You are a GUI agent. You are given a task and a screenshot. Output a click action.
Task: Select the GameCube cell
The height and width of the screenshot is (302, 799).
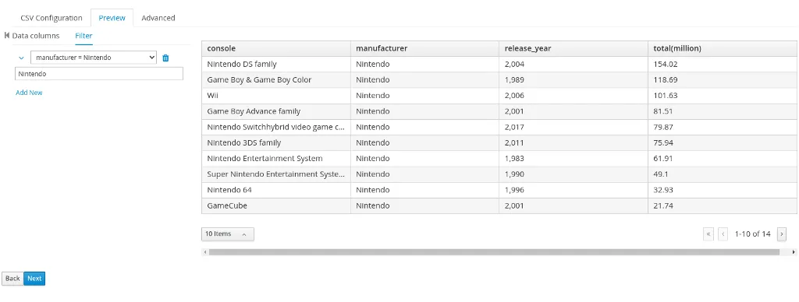(275, 206)
